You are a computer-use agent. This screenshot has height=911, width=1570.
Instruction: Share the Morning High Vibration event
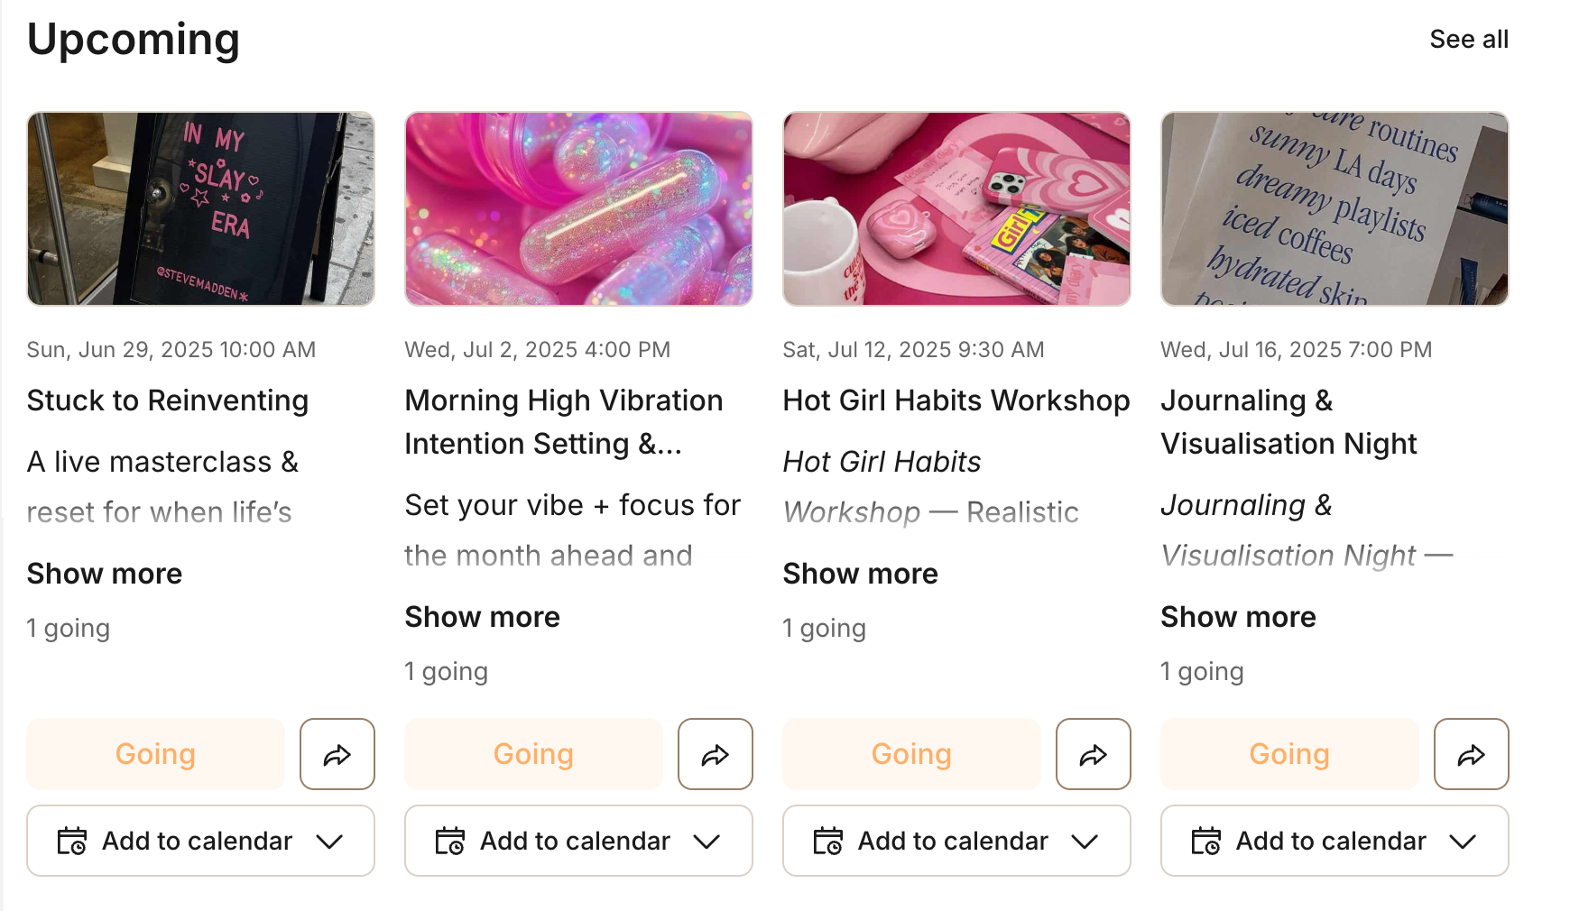point(715,754)
